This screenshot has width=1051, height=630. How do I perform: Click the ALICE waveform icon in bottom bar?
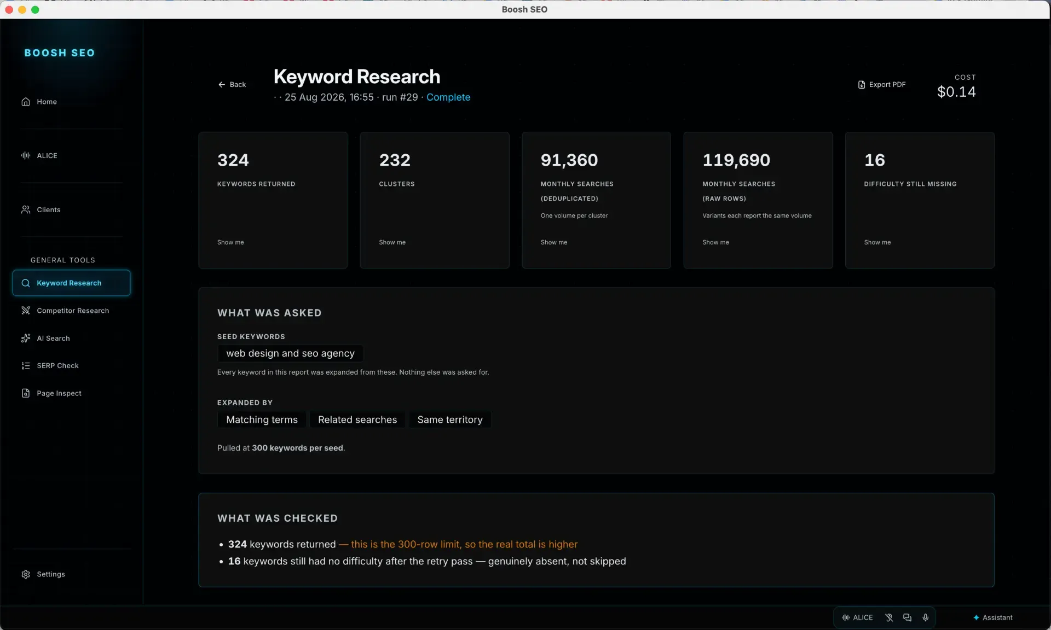(x=846, y=617)
